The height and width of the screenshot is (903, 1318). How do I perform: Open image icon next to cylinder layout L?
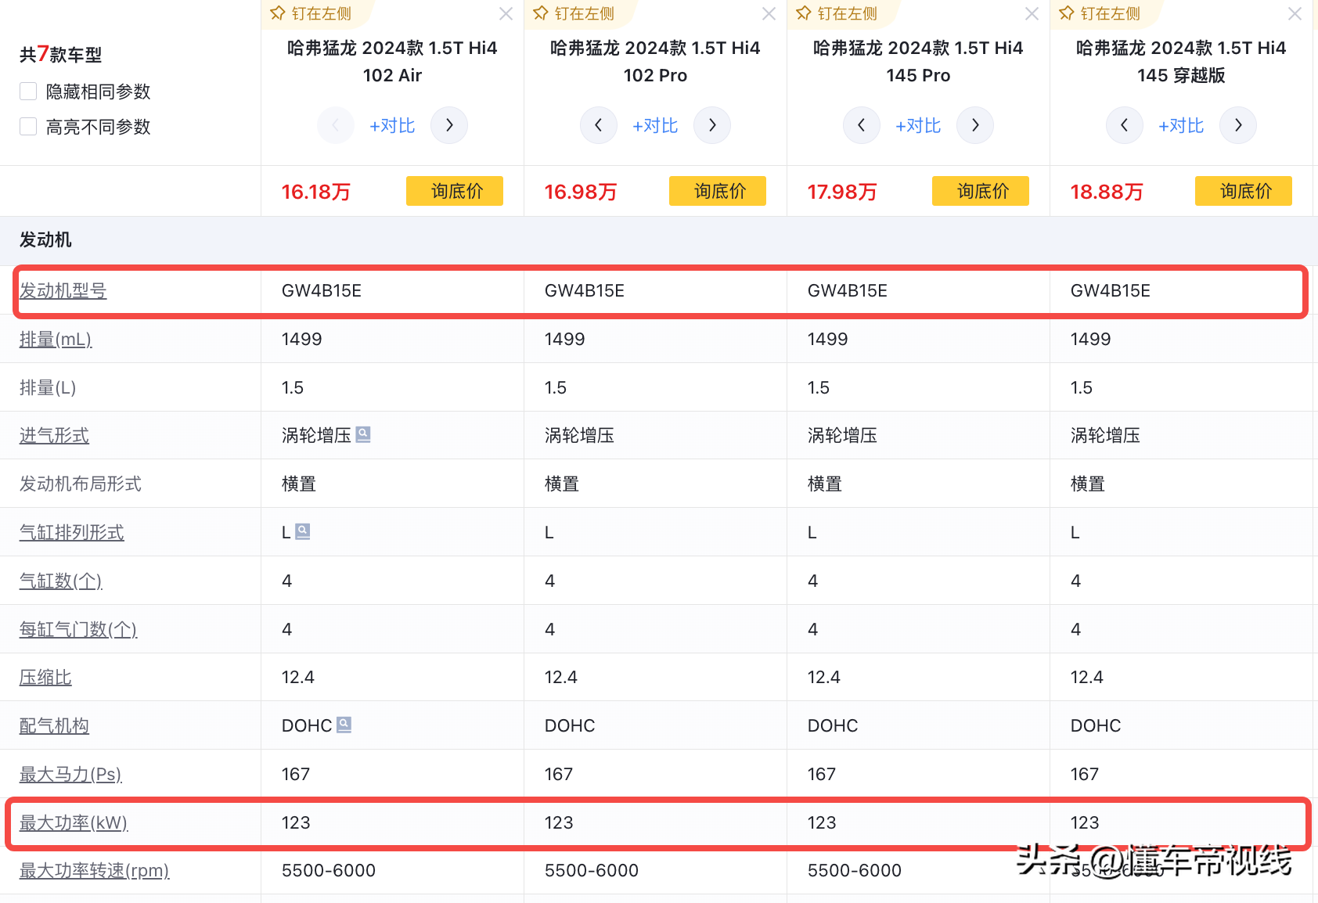pyautogui.click(x=303, y=531)
